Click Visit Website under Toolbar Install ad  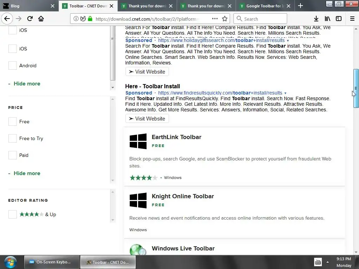point(147,118)
